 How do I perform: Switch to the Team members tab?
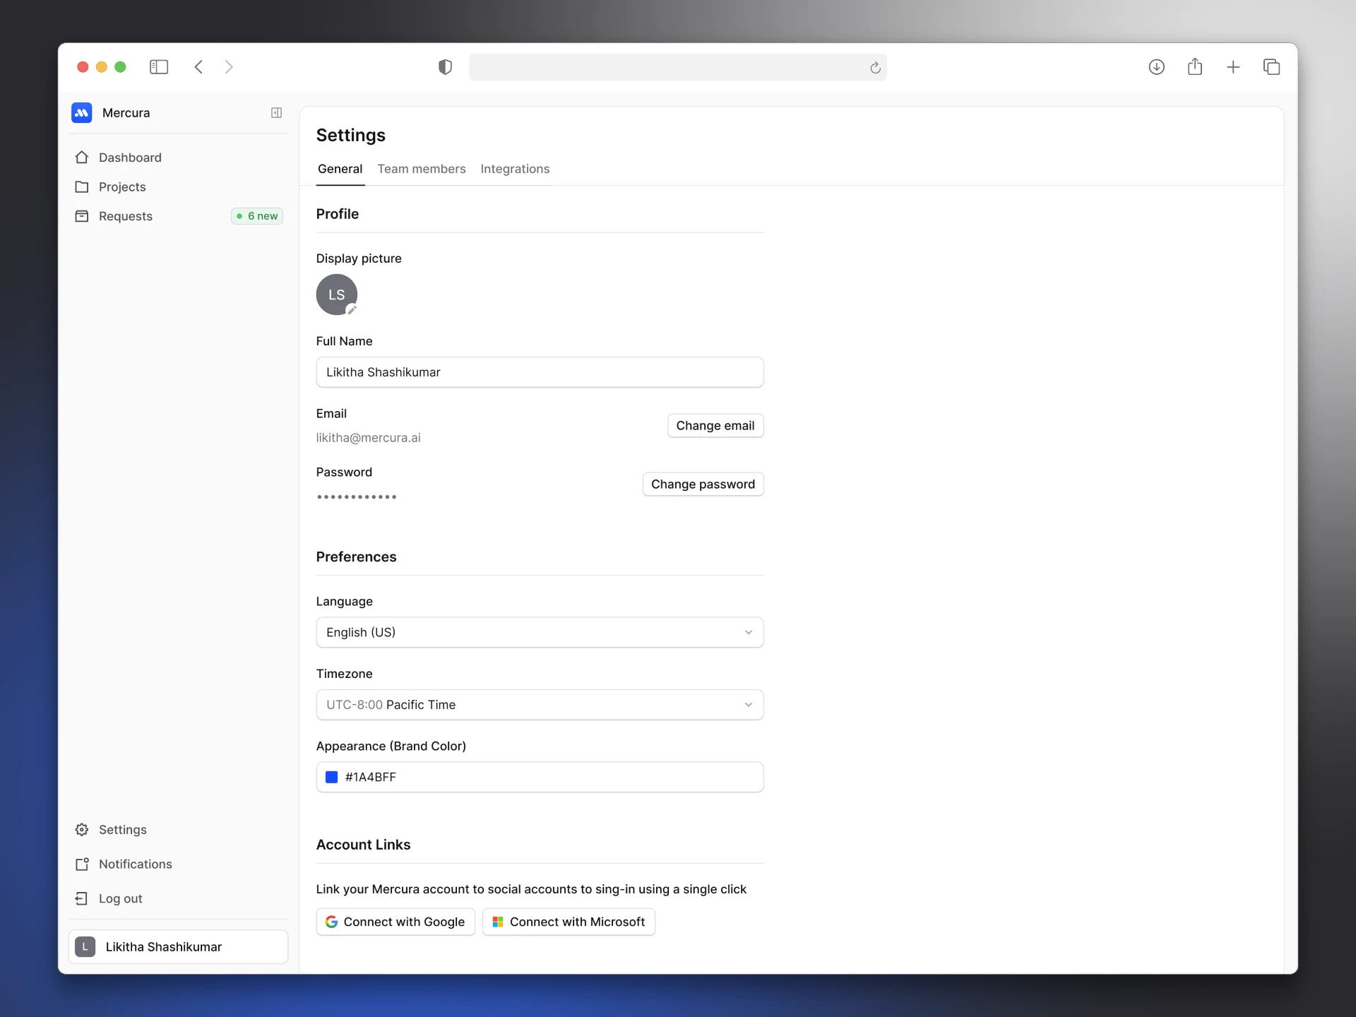(422, 169)
